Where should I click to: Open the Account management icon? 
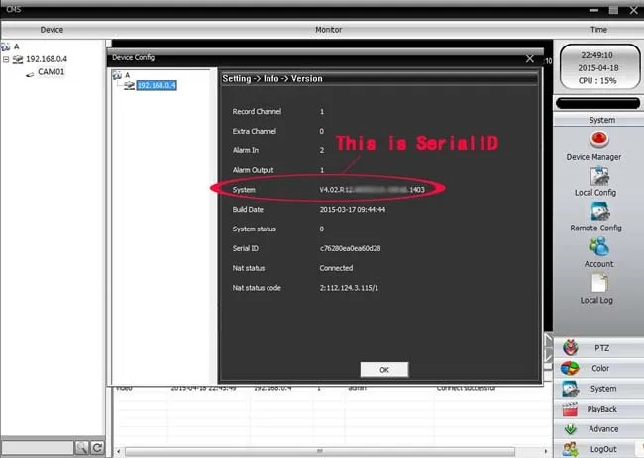pyautogui.click(x=599, y=247)
